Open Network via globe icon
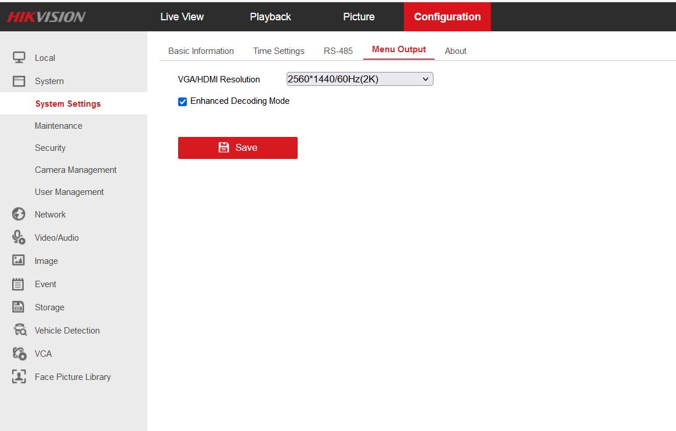Image resolution: width=676 pixels, height=431 pixels. 19,214
